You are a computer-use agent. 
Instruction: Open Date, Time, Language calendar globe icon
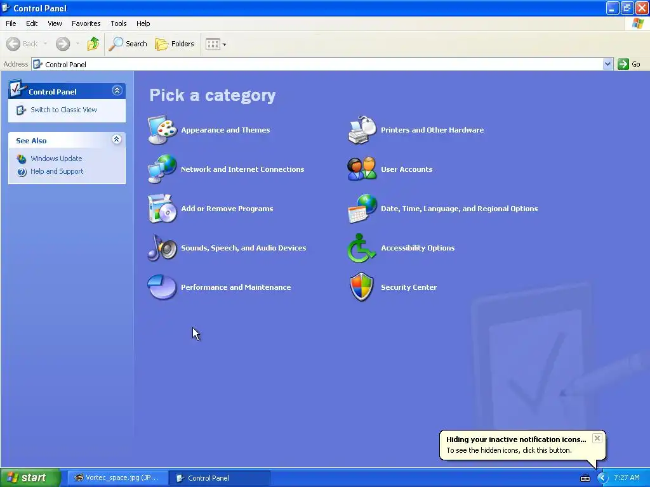pos(362,208)
